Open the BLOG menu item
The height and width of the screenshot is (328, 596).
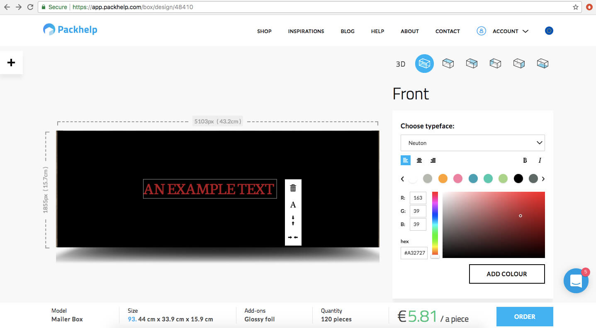point(348,31)
